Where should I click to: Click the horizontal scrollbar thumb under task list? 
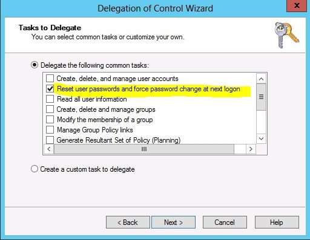[x=144, y=149]
